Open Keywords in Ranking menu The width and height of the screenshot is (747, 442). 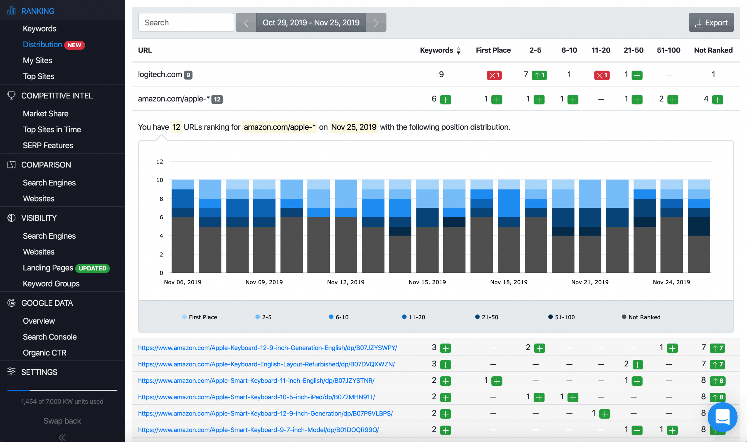coord(40,29)
